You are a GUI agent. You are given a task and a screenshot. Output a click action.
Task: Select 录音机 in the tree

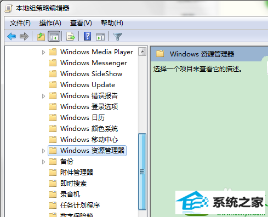(x=70, y=195)
